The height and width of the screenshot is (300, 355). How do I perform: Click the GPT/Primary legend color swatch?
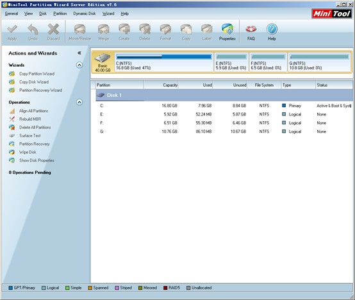coord(10,288)
